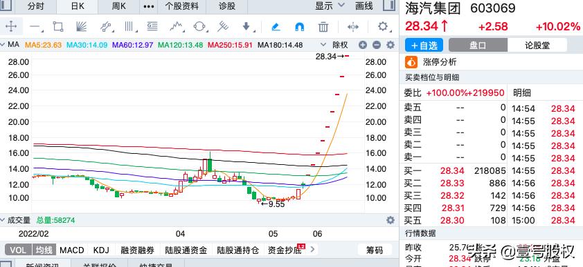
Task: Click the 画线 button
Action: [364, 6]
